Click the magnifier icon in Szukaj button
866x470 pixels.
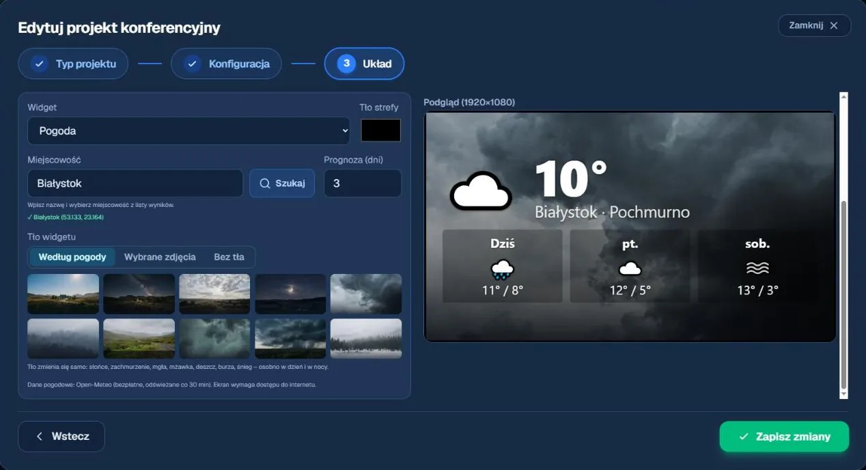[265, 183]
